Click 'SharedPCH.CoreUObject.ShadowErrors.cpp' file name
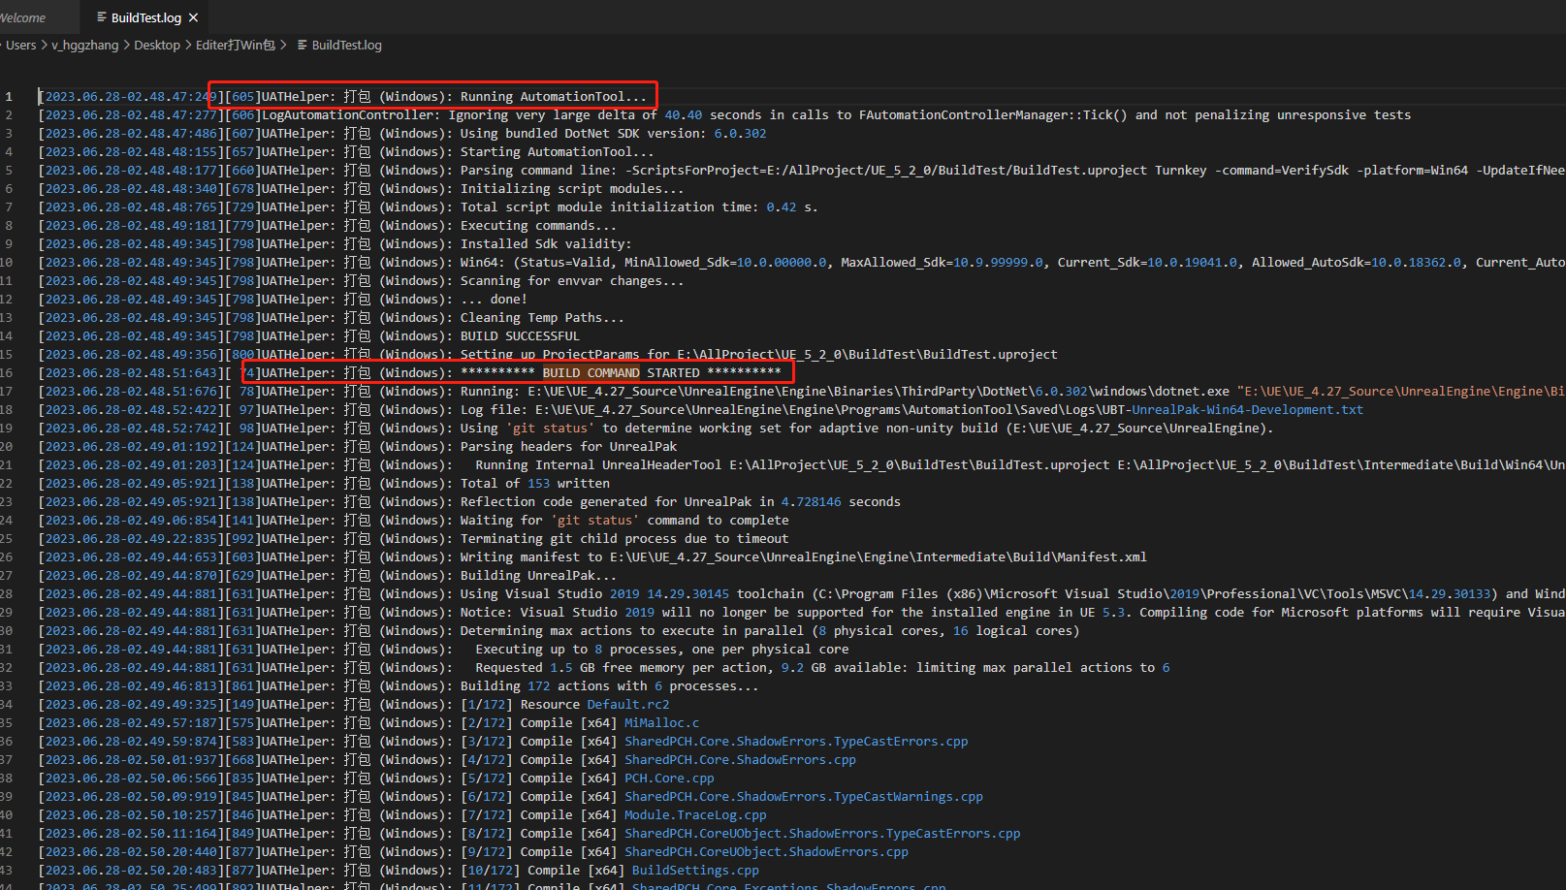This screenshot has width=1566, height=890. 766,852
